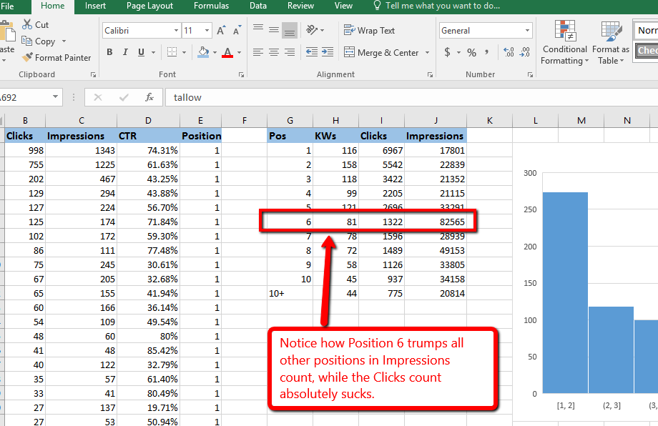Apply the Fill Color paint bucket

204,52
